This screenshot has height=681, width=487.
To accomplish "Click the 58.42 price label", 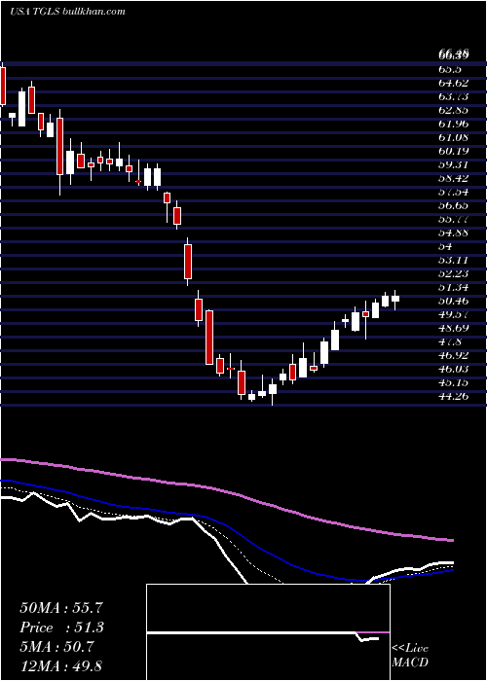I will 454,178.
